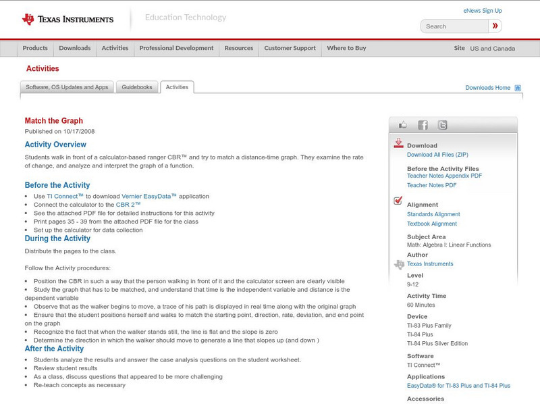
Task: Click the Before the Activity heading
Action: [x=57, y=185]
